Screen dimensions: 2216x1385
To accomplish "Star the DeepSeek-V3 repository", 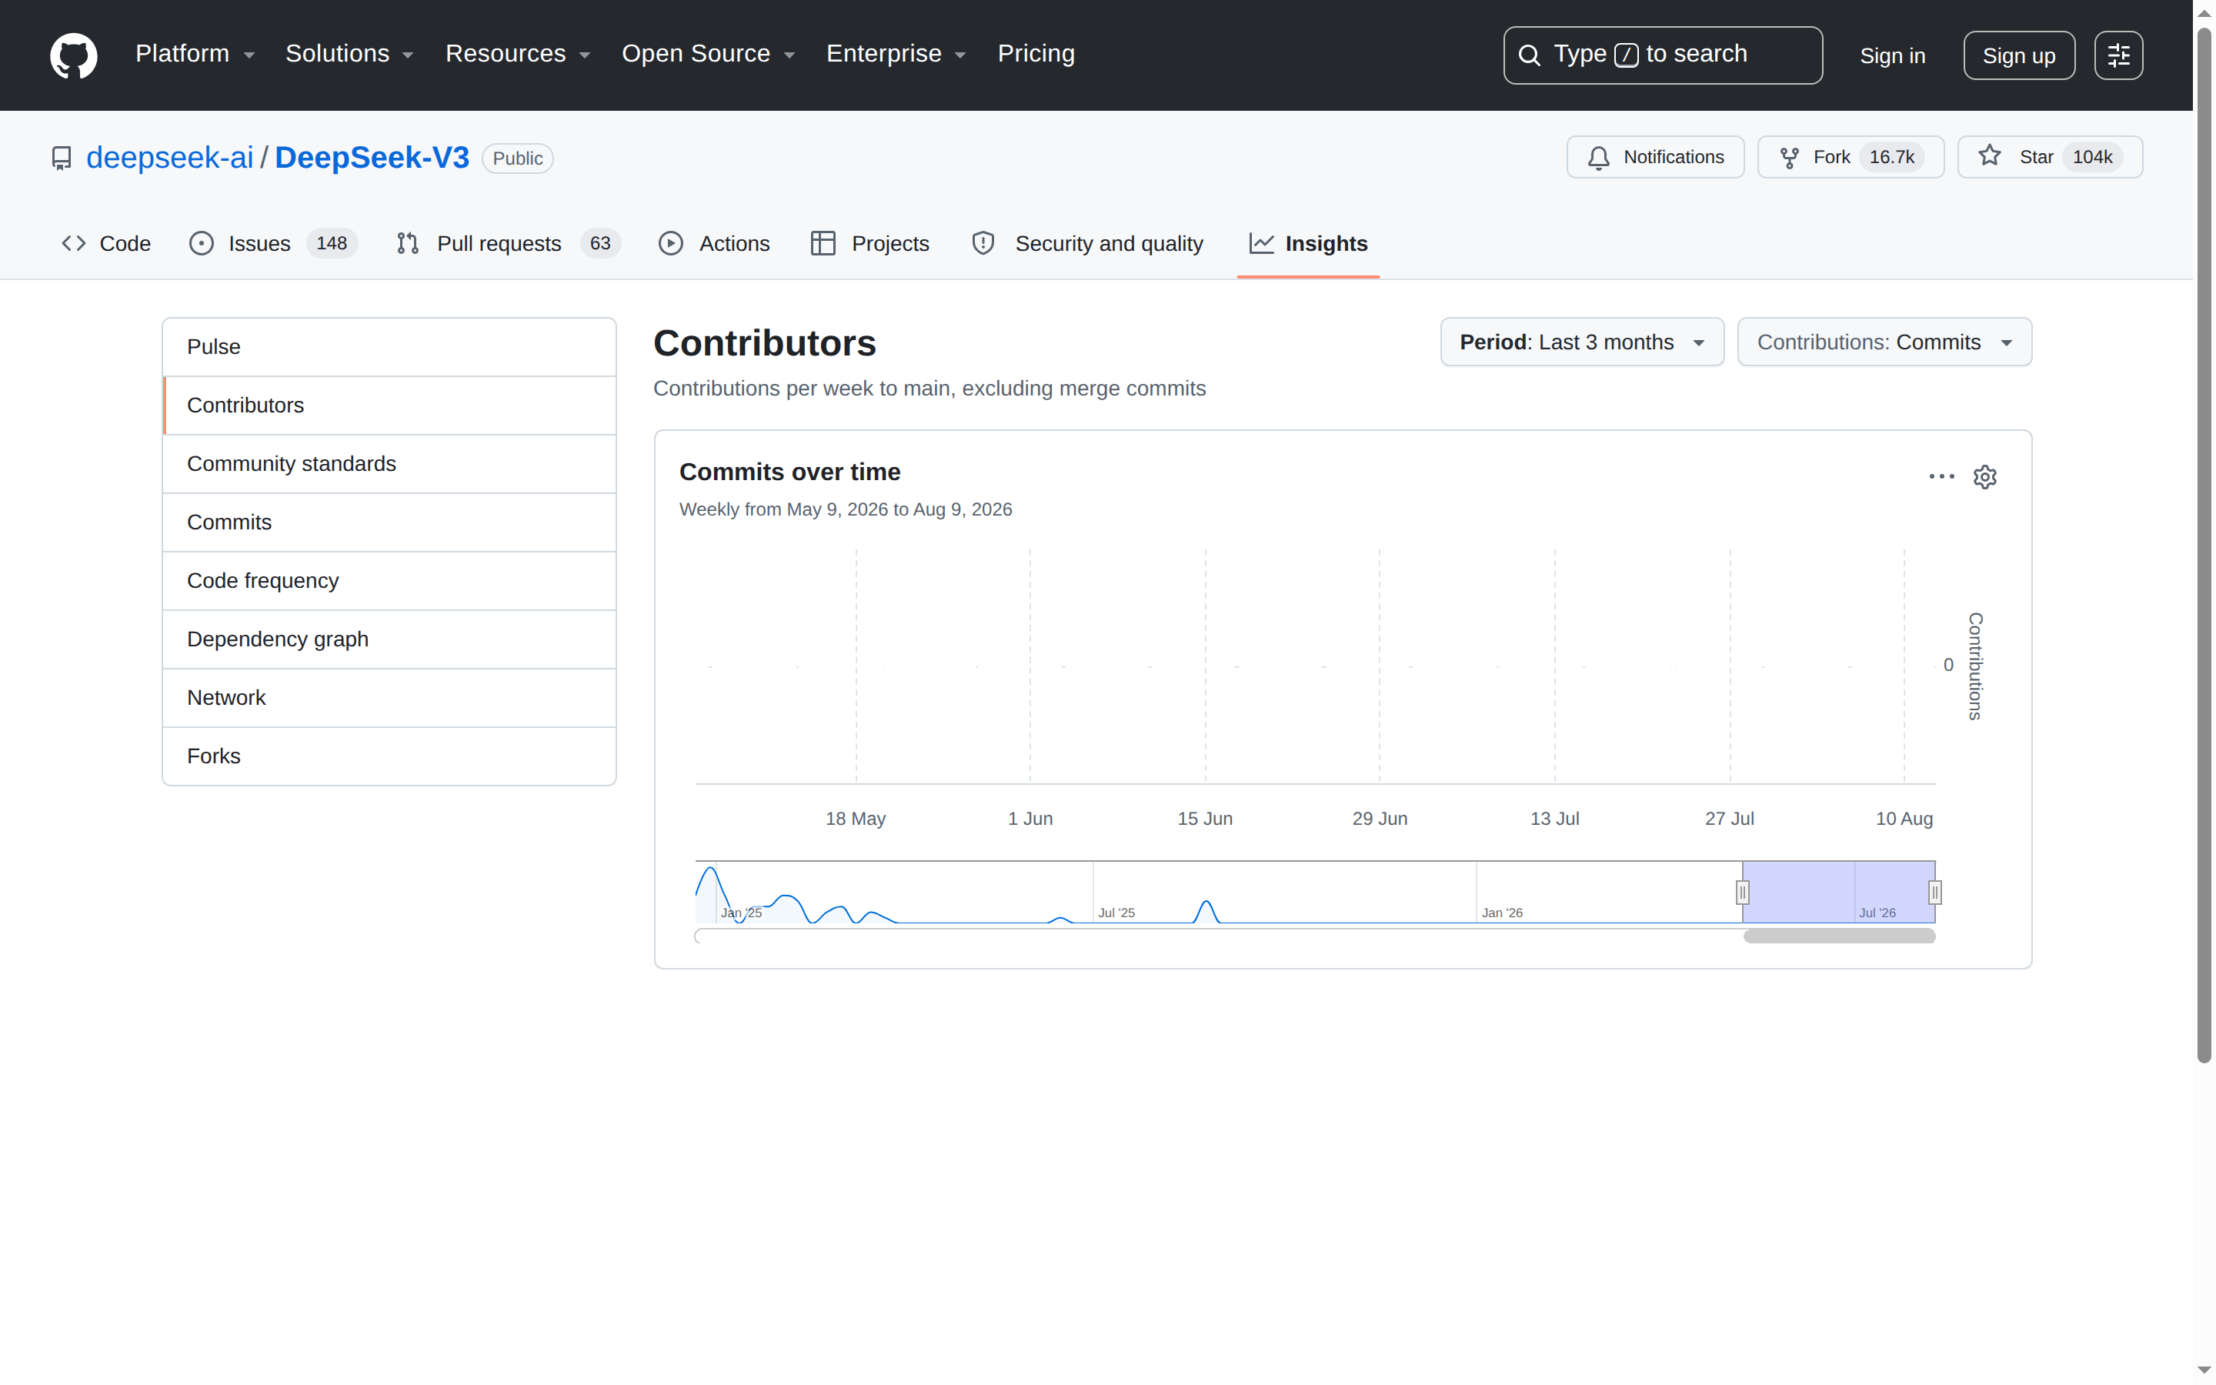I will pos(2049,157).
